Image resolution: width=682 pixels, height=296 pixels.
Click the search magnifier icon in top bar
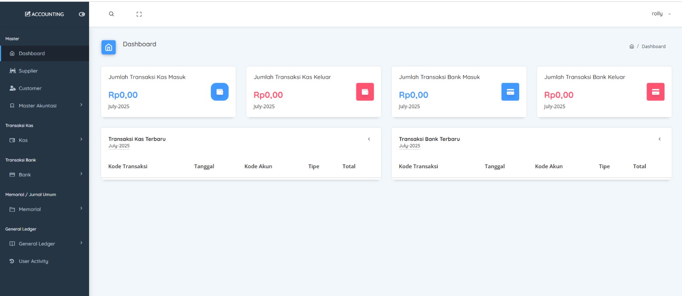click(111, 14)
